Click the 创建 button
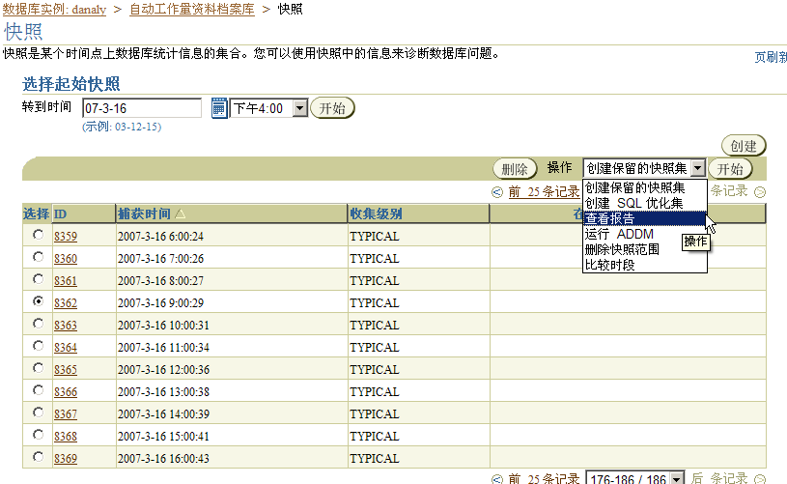787x484 pixels. coord(744,146)
